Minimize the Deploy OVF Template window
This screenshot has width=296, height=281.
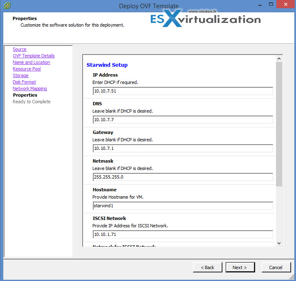260,5
